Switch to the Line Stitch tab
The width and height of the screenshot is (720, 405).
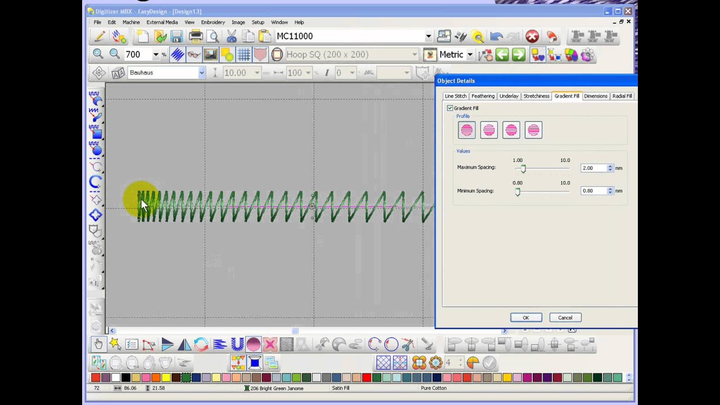456,96
